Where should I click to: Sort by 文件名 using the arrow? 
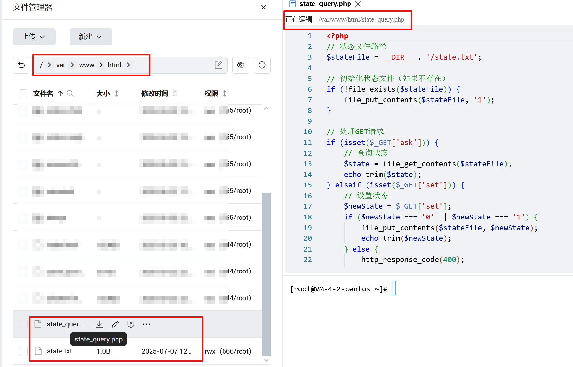point(60,94)
